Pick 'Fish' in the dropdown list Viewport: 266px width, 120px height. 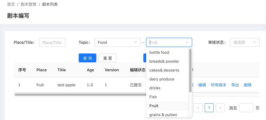153,97
